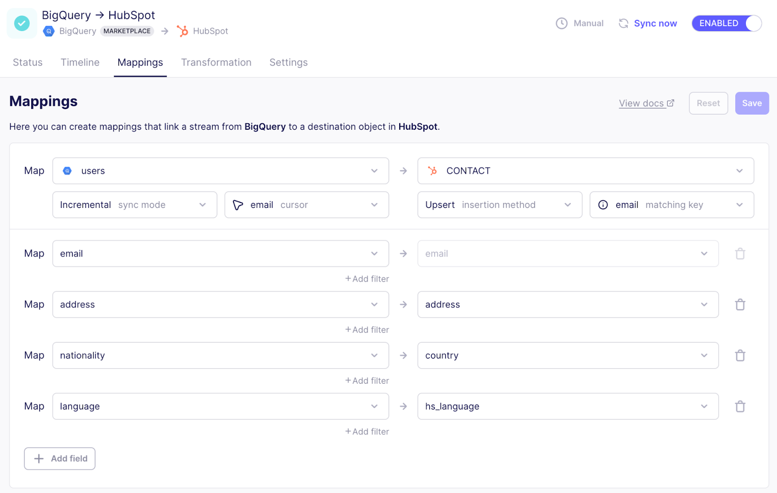Open the users source stream dropdown

tap(220, 170)
